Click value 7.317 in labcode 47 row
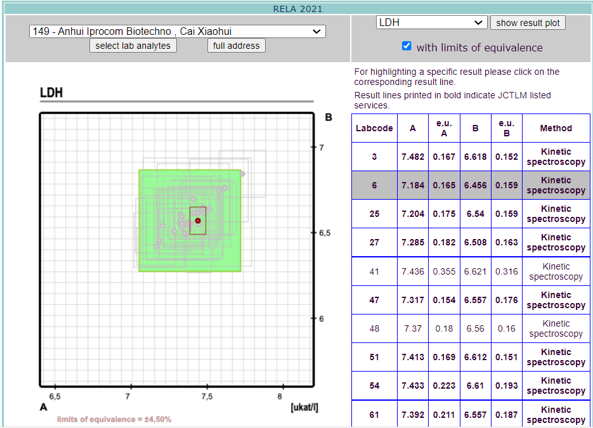The width and height of the screenshot is (593, 428). pyautogui.click(x=413, y=300)
